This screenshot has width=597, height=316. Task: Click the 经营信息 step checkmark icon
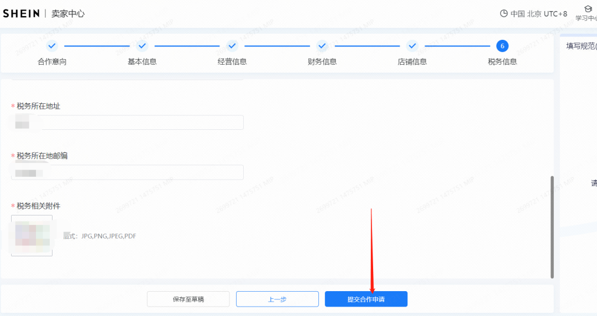pyautogui.click(x=232, y=46)
